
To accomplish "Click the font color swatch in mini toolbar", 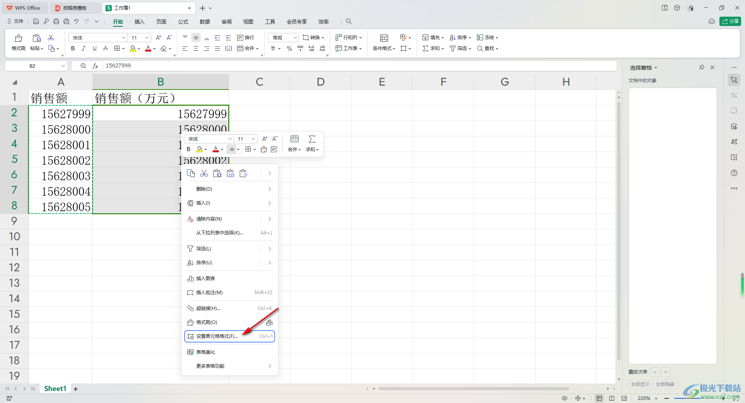I will click(216, 149).
